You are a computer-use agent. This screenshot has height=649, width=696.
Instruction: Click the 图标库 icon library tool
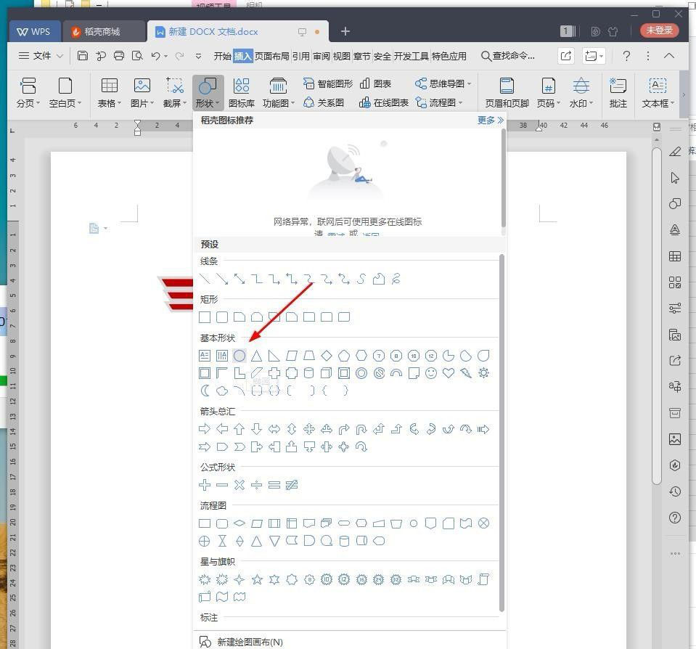[240, 91]
